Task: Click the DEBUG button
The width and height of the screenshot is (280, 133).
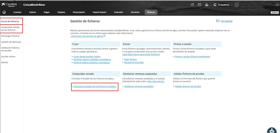Action: [x=275, y=13]
